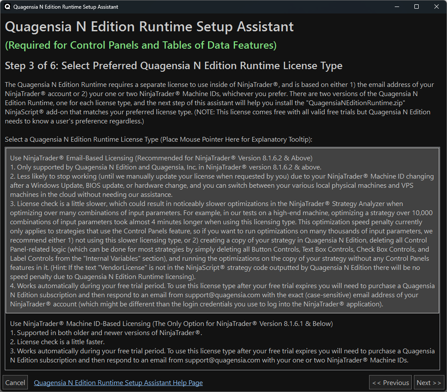447x392 pixels.
Task: Click the 'Step 3 of 6' heading text
Action: coord(174,66)
